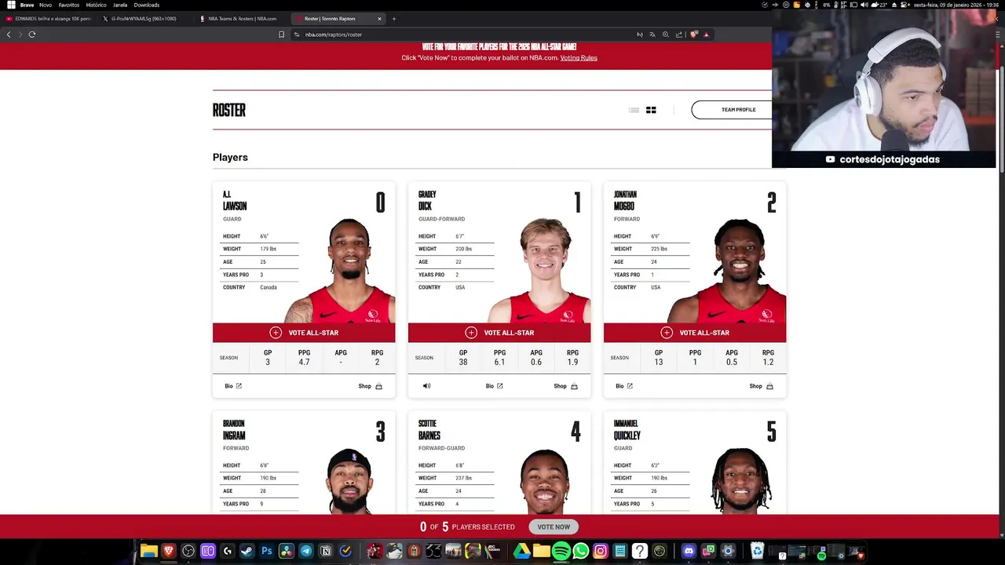This screenshot has height=565, width=1005.
Task: Go back in browser
Action: pyautogui.click(x=9, y=35)
